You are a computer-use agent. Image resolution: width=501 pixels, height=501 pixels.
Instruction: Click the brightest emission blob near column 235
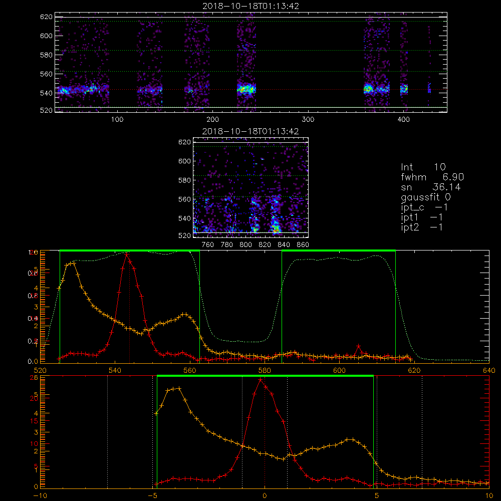click(246, 89)
